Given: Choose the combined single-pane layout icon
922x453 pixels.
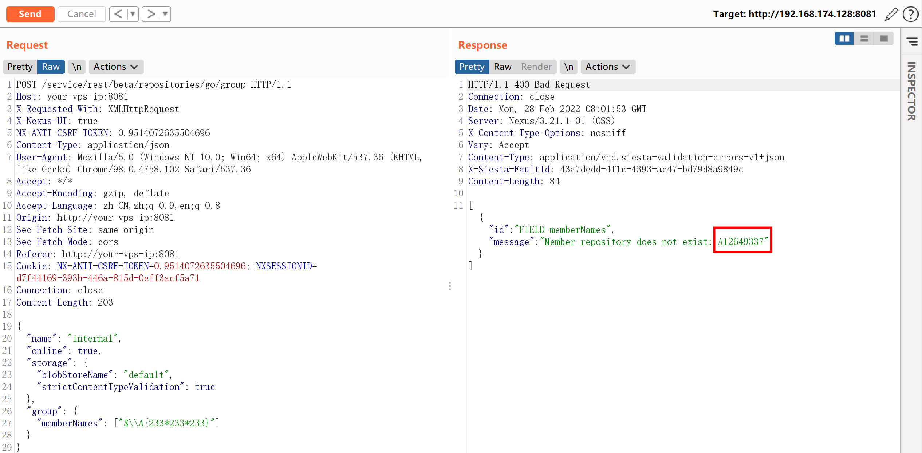Looking at the screenshot, I should 884,39.
